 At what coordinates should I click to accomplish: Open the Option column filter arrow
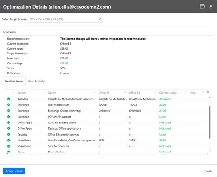click(x=95, y=92)
